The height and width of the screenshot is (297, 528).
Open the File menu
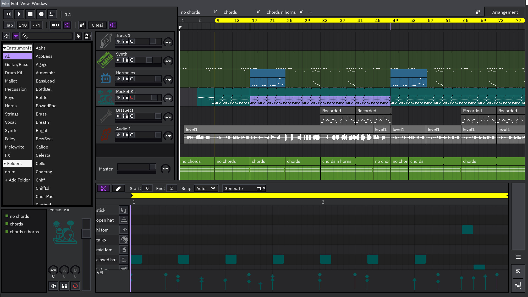tap(5, 3)
